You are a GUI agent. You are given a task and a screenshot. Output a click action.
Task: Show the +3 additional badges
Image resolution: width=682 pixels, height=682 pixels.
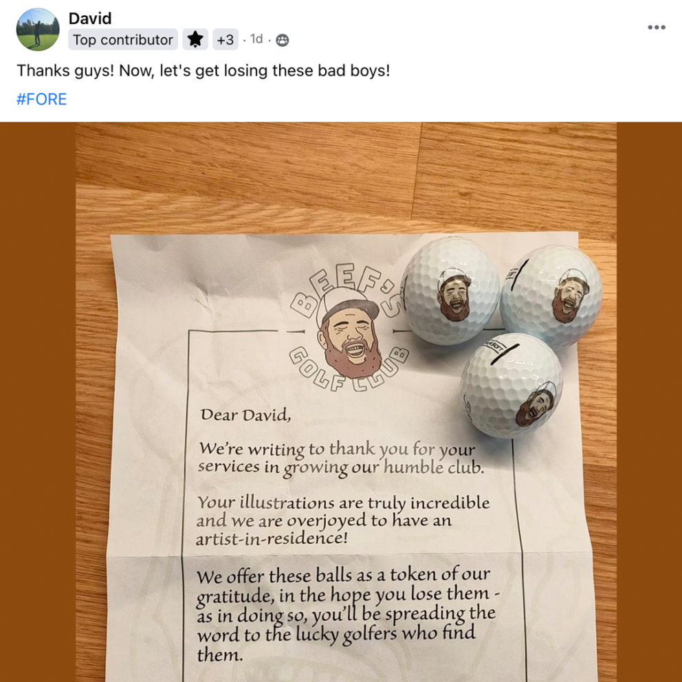pos(225,40)
